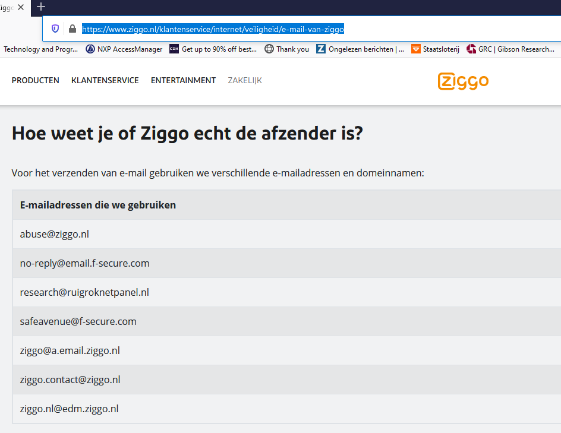The height and width of the screenshot is (433, 561).
Task: Click the globe icon of Thank you bookmark
Action: click(269, 49)
